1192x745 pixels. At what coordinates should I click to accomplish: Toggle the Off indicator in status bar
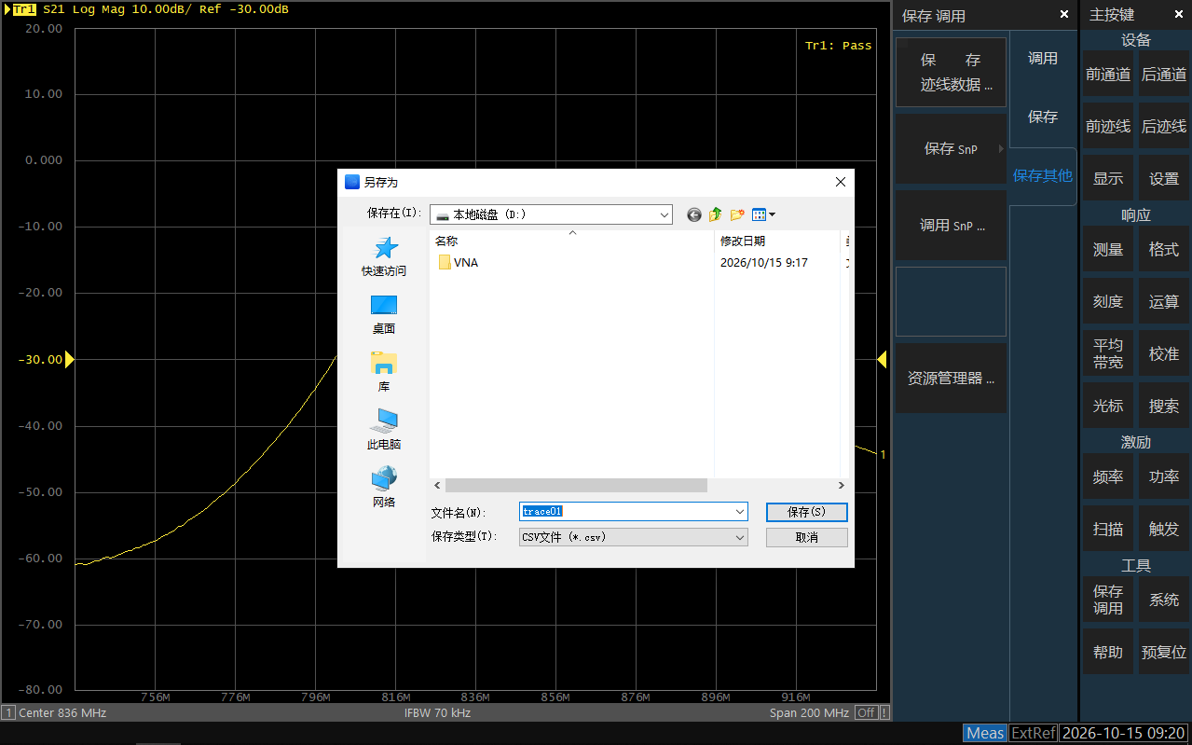pos(867,712)
